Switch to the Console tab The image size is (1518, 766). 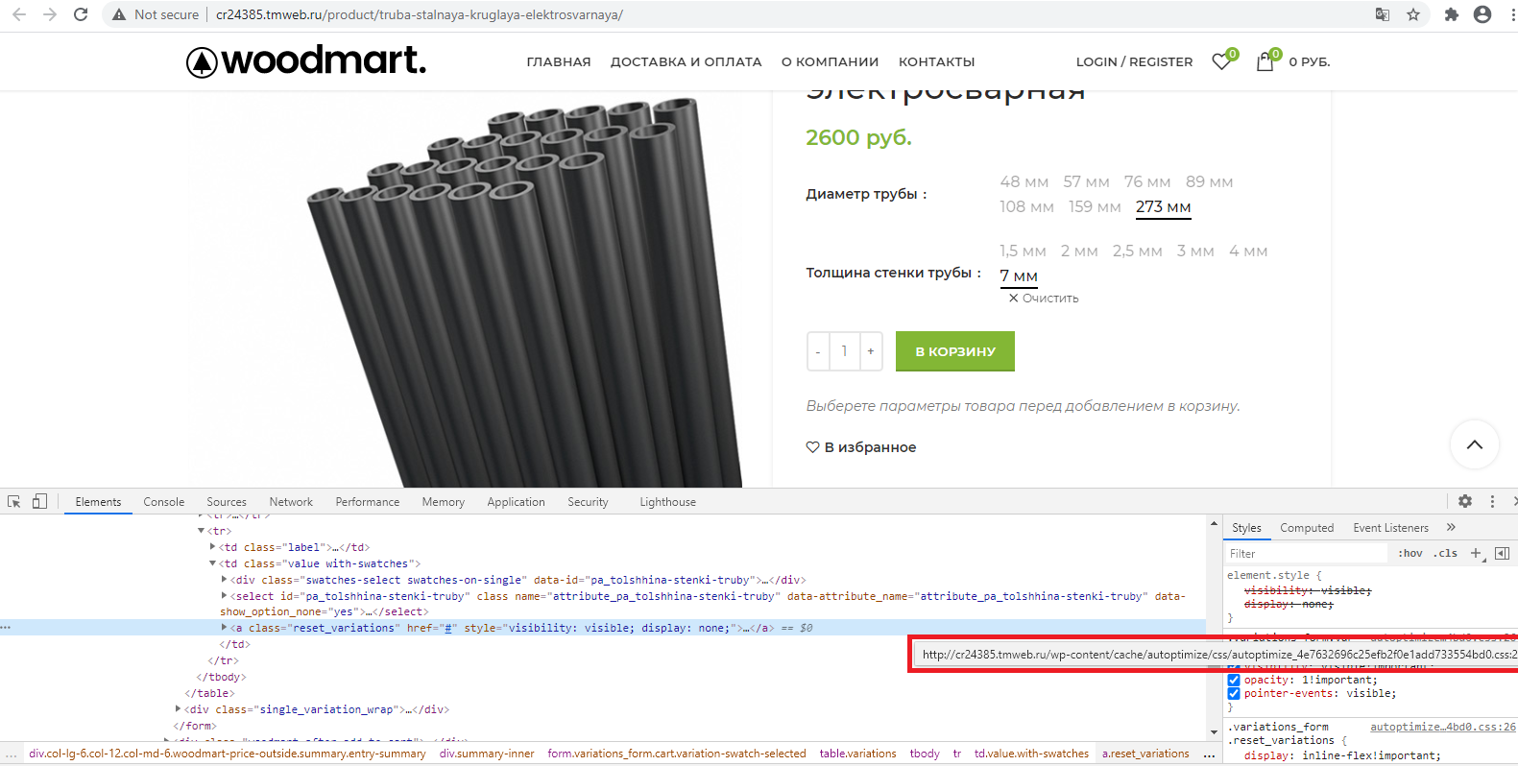pyautogui.click(x=164, y=501)
